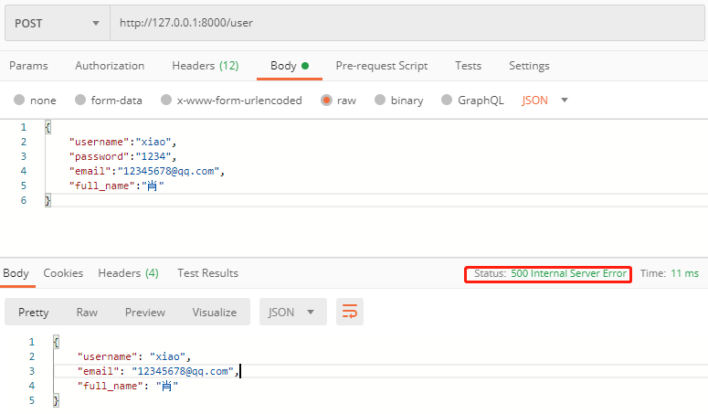
Task: Choose the GraphQL body type
Action: 447,101
